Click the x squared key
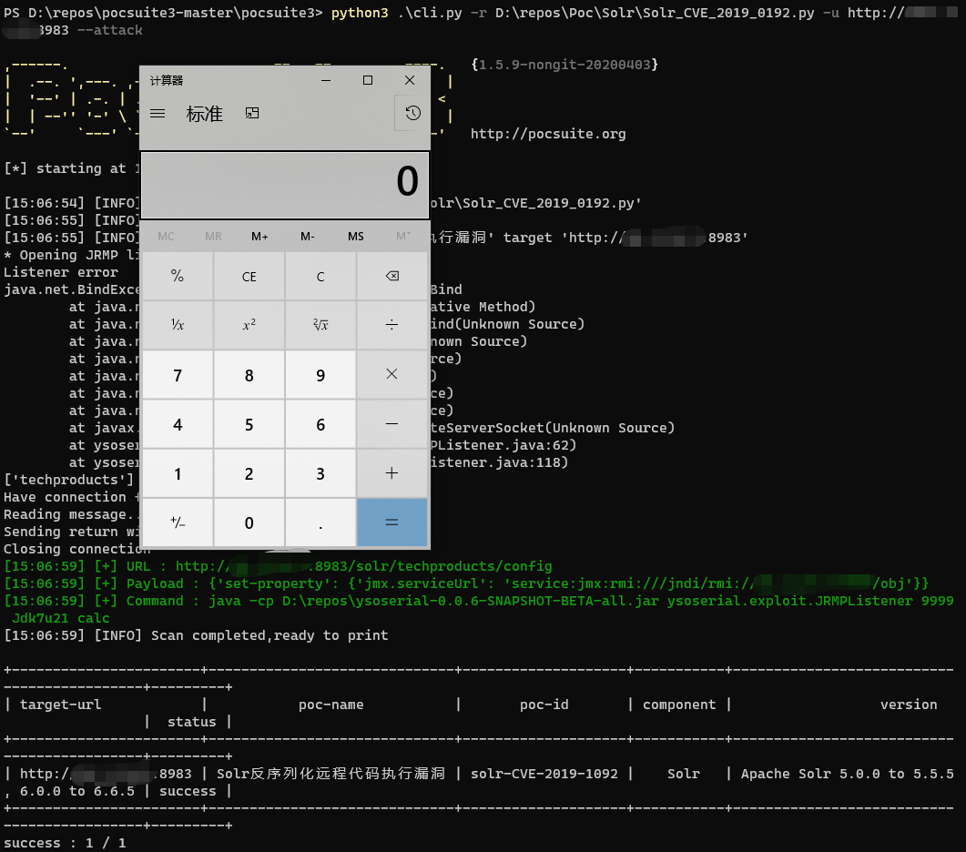The height and width of the screenshot is (852, 966). pos(249,325)
